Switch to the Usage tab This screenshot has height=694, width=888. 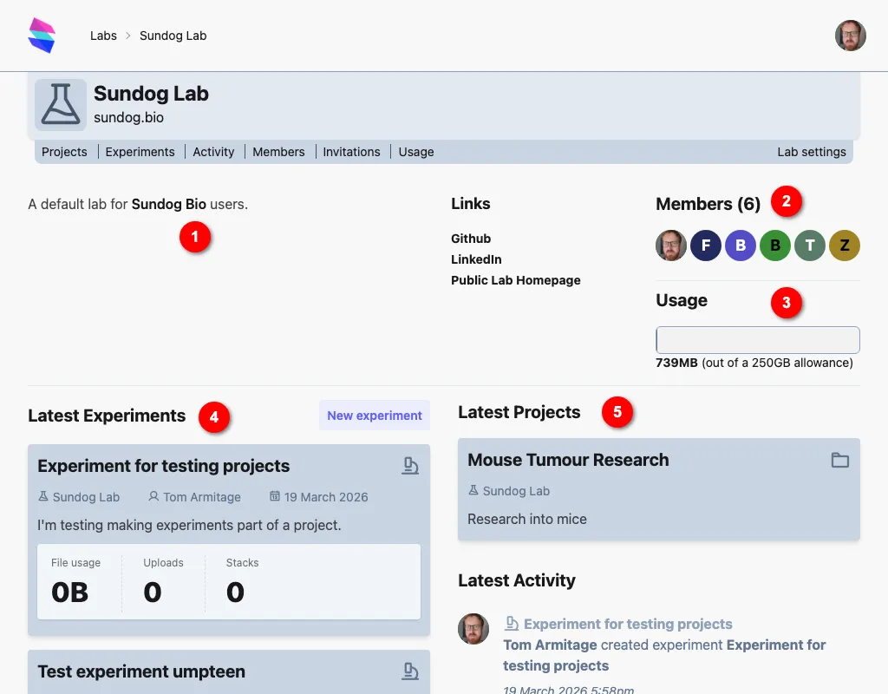415,152
